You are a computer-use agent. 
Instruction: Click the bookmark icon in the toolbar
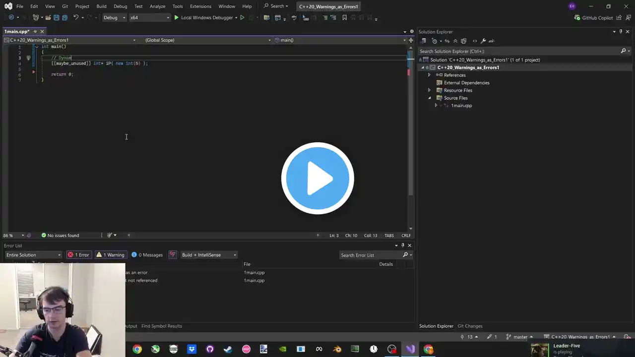[x=344, y=18]
